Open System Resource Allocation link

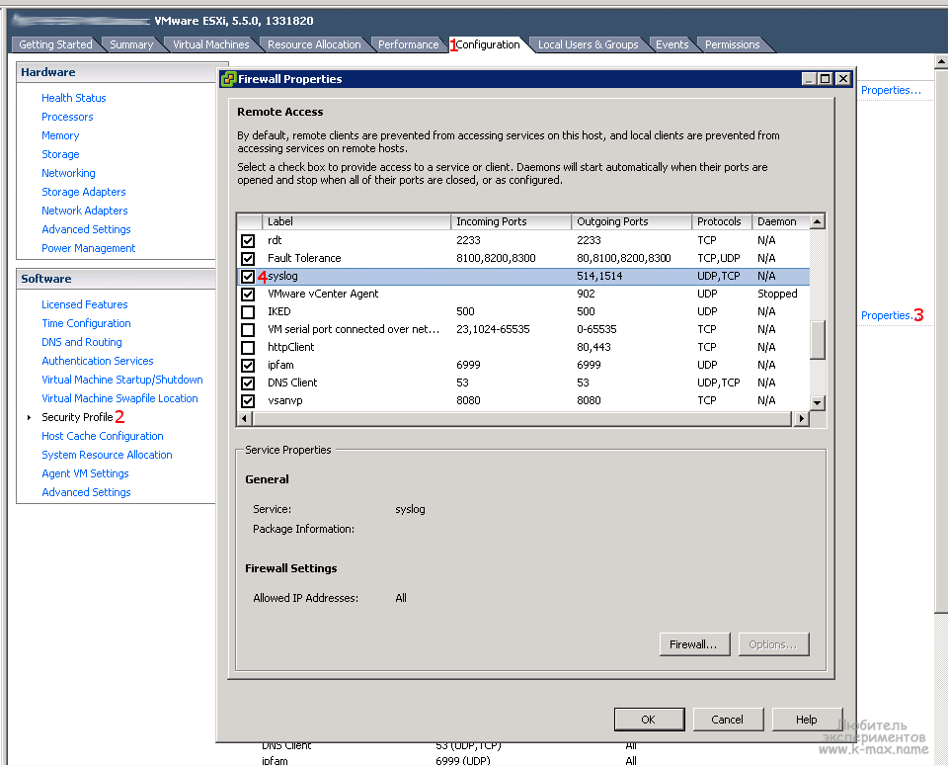coord(107,455)
